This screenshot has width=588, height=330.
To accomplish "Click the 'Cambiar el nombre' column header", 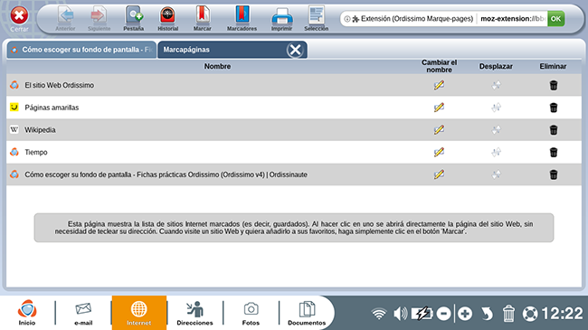I will 439,66.
